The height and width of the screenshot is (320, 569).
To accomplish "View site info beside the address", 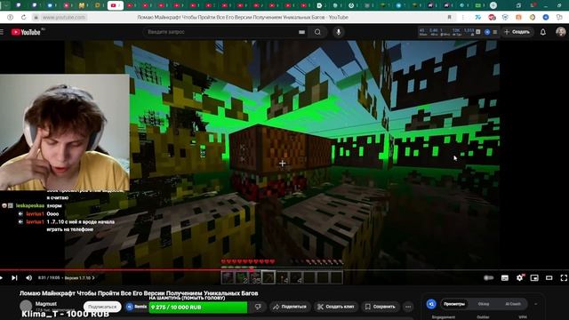I will (x=36, y=17).
